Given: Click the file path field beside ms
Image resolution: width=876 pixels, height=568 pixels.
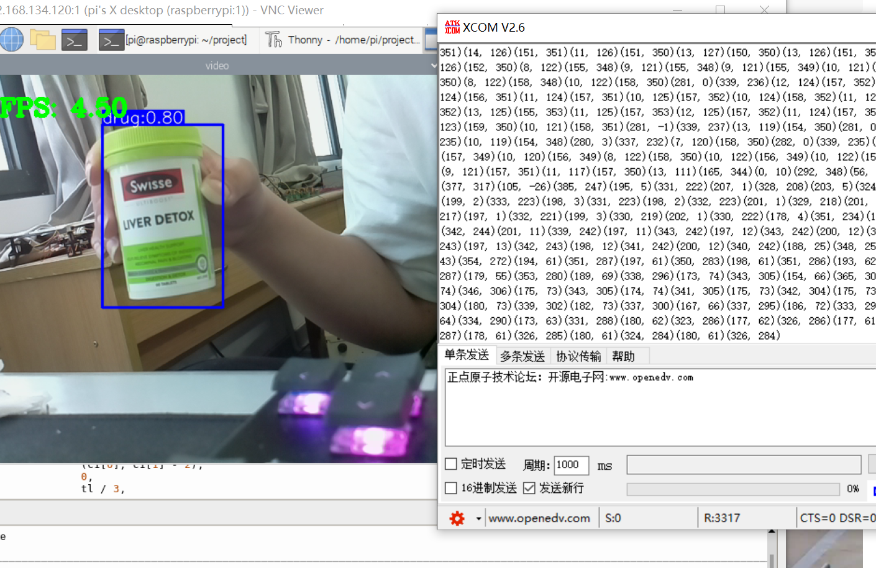Looking at the screenshot, I should coord(744,465).
